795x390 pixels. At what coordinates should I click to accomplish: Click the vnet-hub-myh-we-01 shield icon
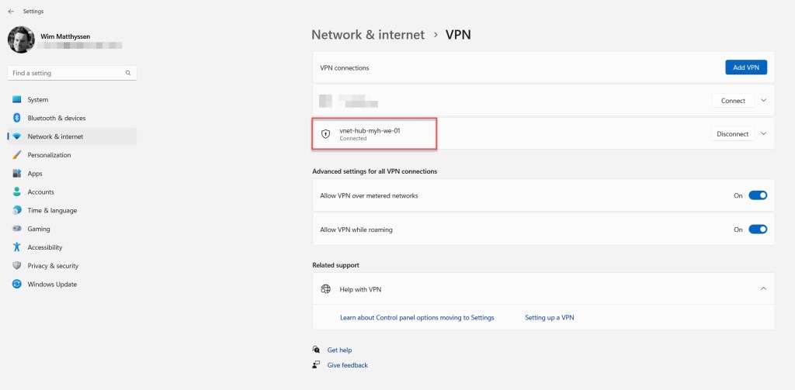[x=326, y=134]
